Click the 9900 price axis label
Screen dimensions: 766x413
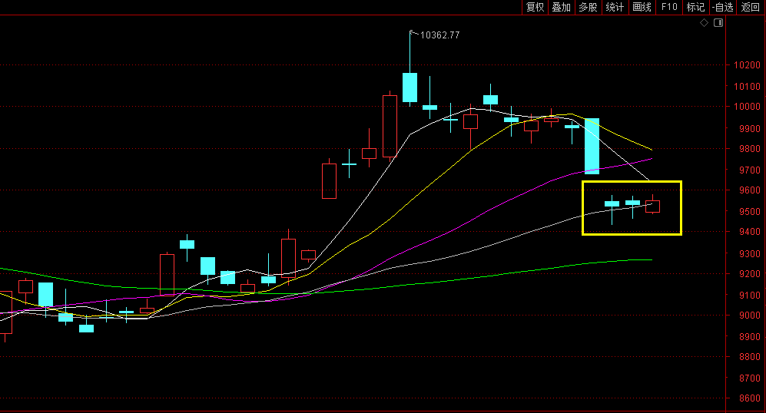[x=749, y=128]
